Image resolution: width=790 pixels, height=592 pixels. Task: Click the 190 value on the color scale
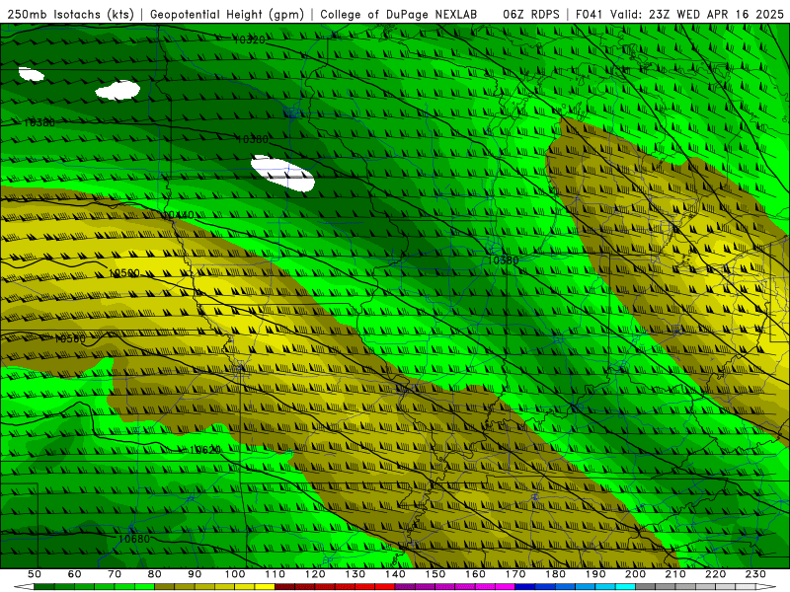pos(595,574)
